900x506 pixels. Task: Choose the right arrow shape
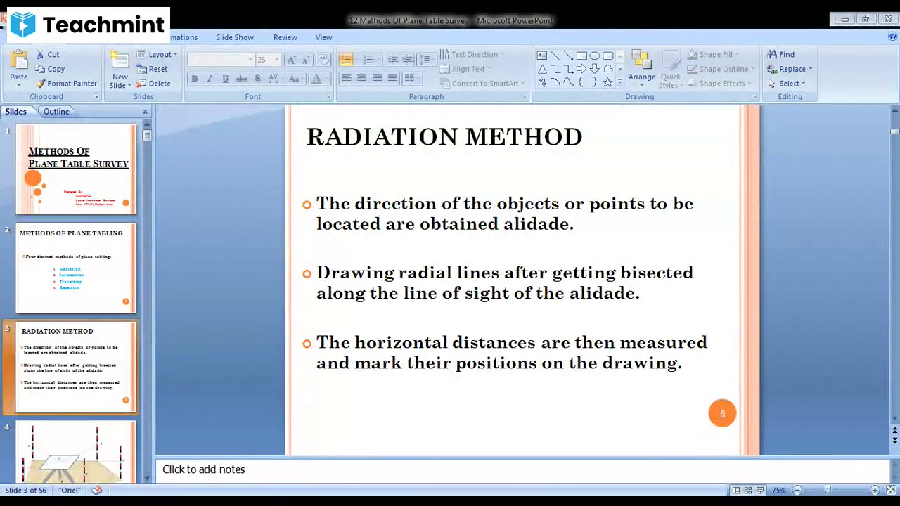click(581, 69)
